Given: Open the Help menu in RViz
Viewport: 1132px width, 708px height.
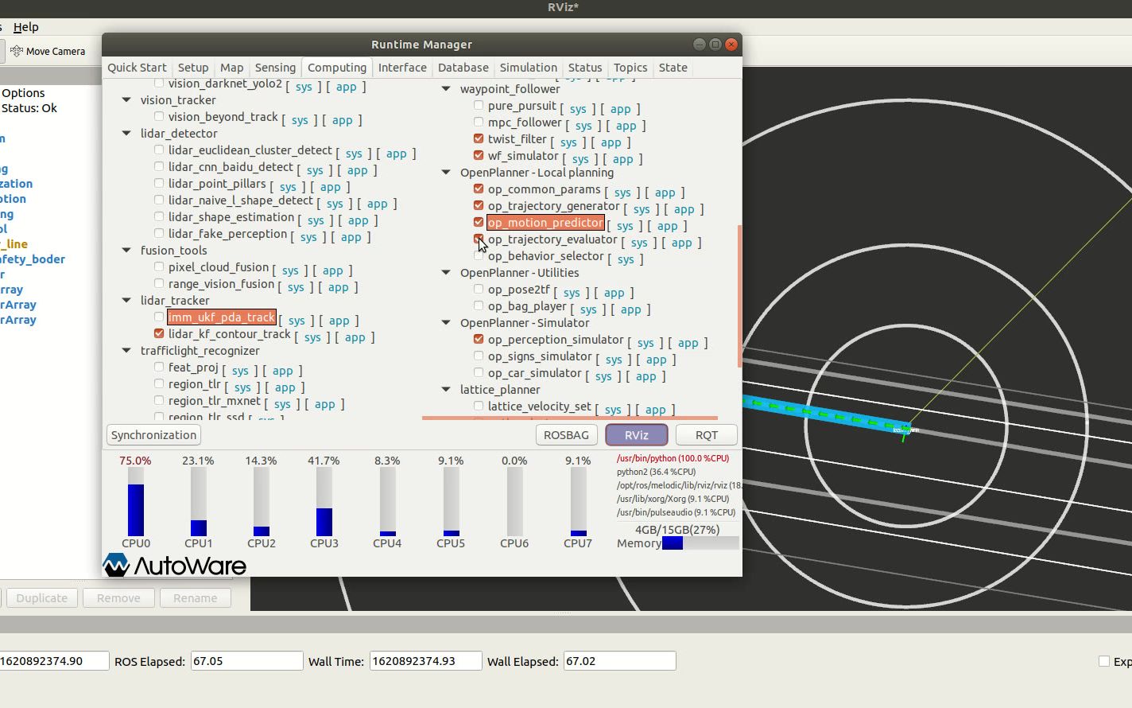Looking at the screenshot, I should (25, 26).
